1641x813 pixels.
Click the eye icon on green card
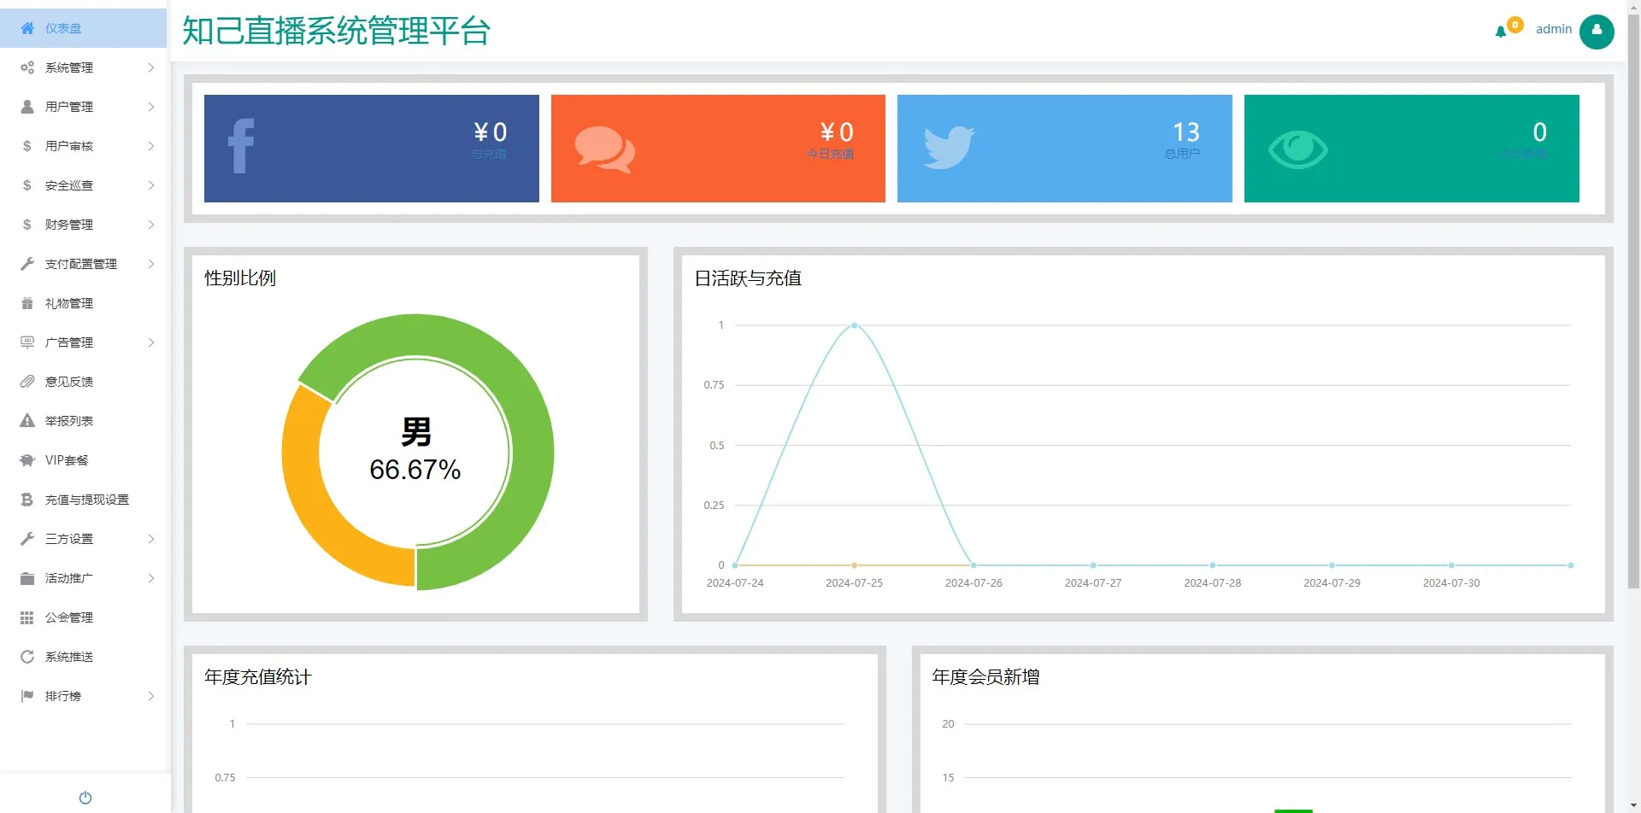(x=1297, y=150)
